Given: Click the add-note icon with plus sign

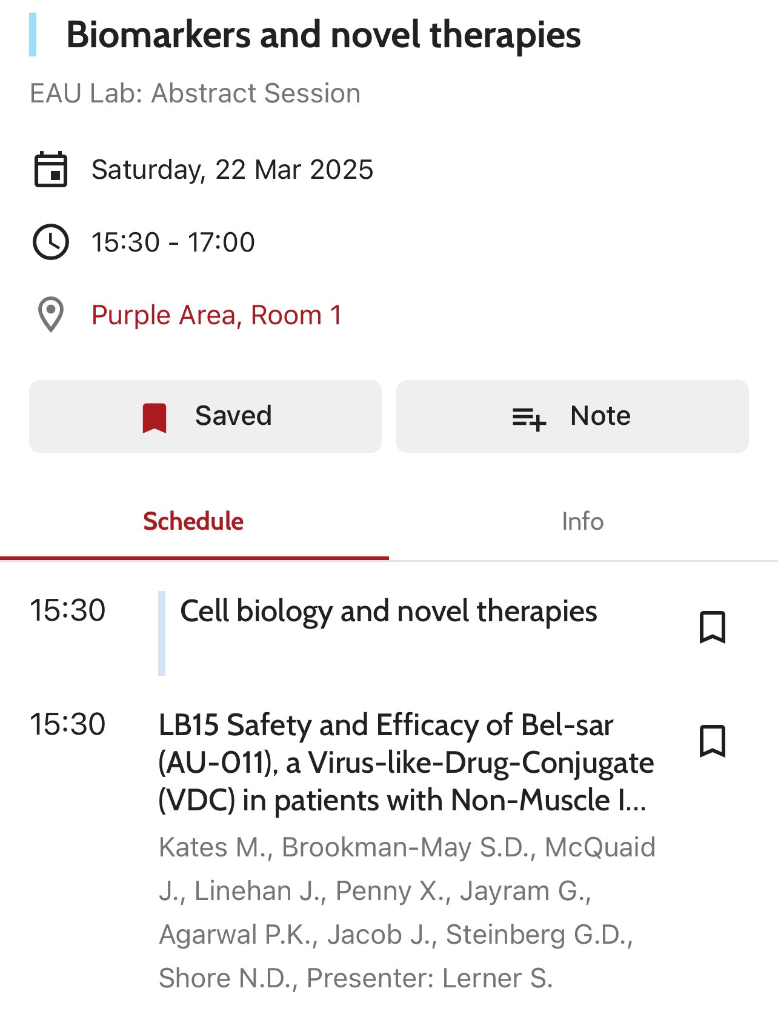Looking at the screenshot, I should tap(529, 418).
